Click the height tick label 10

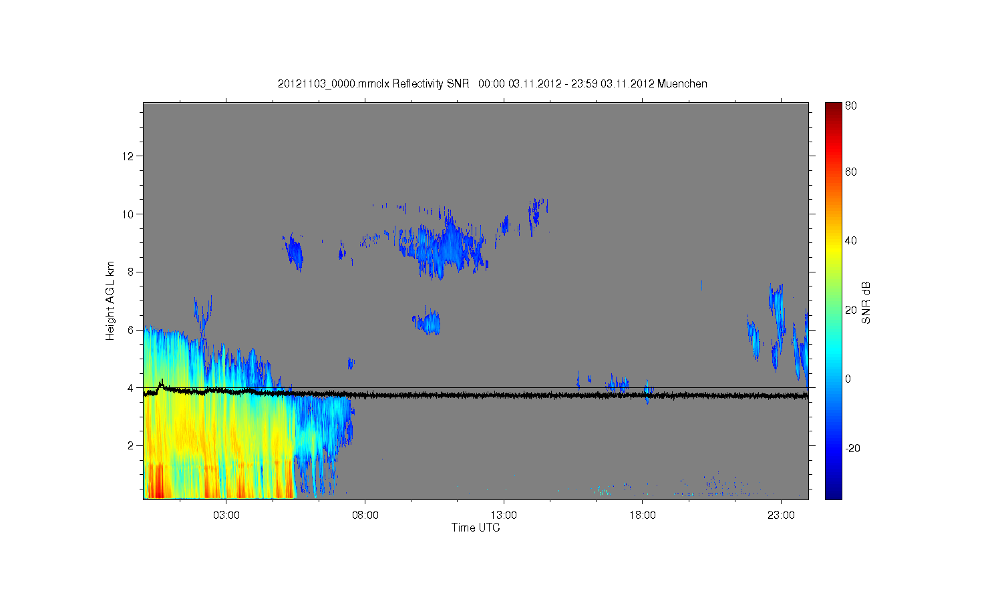pos(129,214)
